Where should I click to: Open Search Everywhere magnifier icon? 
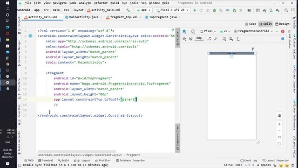[x=286, y=10]
